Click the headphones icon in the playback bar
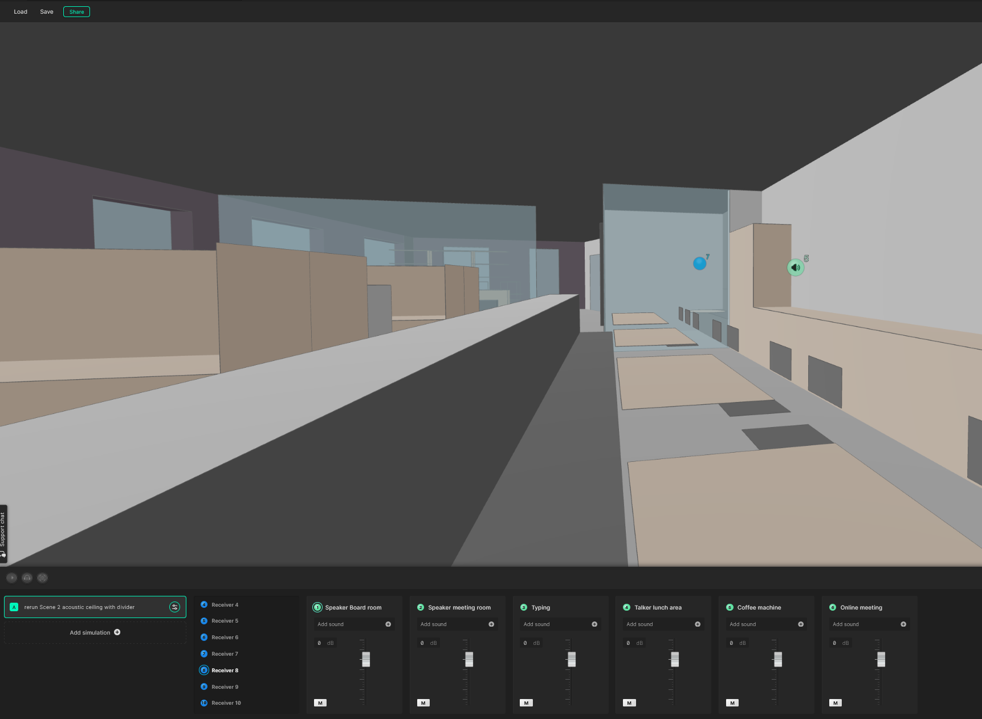Screen dimensions: 982x719 [x=27, y=578]
